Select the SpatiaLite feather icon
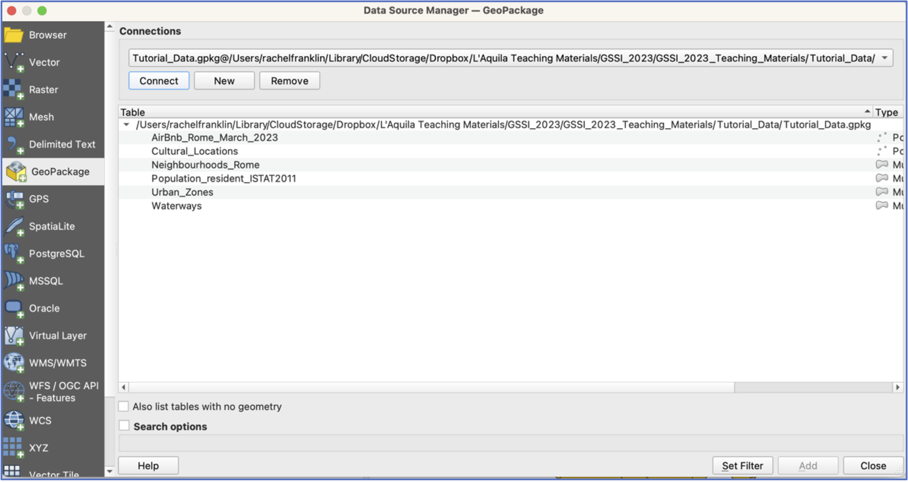908x482 pixels. click(x=14, y=227)
